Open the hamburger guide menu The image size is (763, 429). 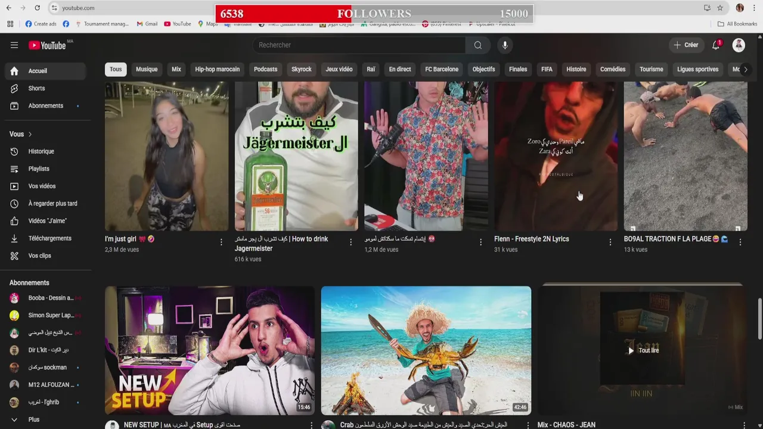[x=14, y=45]
